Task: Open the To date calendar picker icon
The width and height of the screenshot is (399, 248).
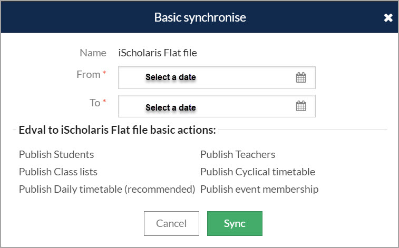Action: (300, 106)
